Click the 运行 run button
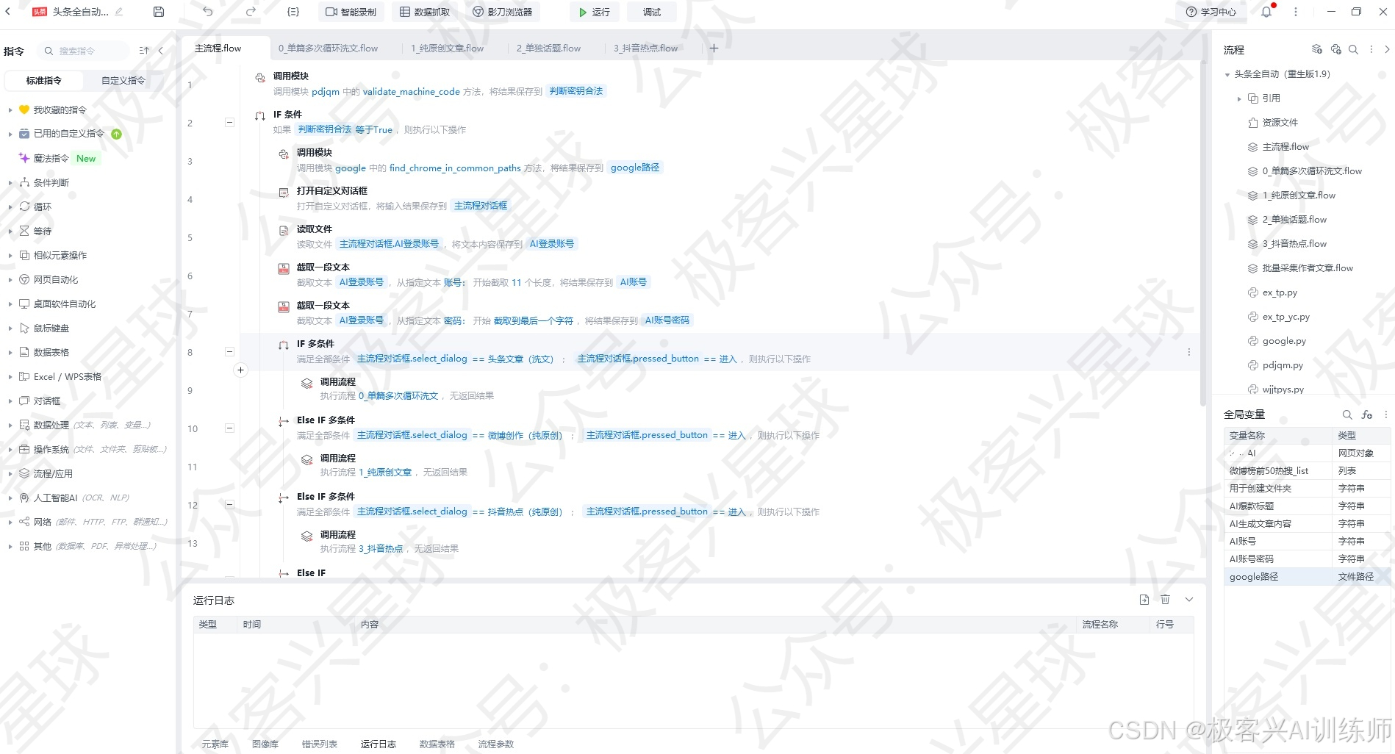The image size is (1395, 754). 594,12
